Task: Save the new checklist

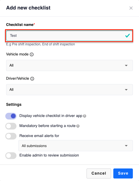Action: pyautogui.click(x=123, y=173)
